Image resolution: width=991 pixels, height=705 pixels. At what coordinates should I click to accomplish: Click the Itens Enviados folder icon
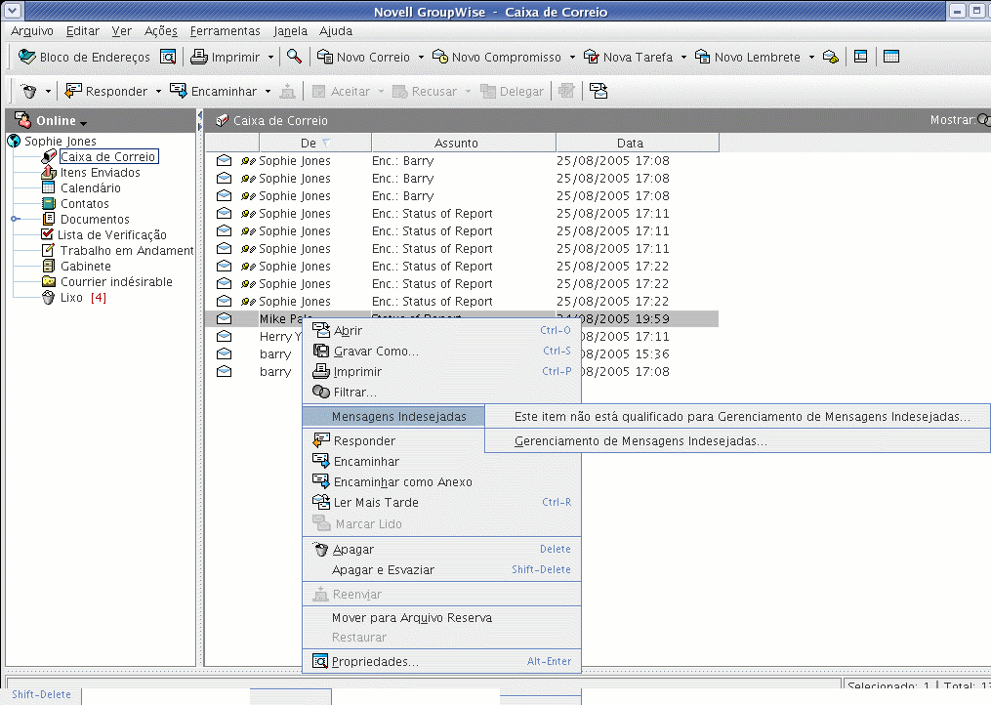click(x=49, y=173)
